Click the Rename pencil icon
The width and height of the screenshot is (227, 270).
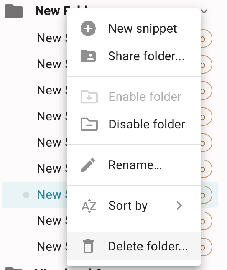(88, 165)
